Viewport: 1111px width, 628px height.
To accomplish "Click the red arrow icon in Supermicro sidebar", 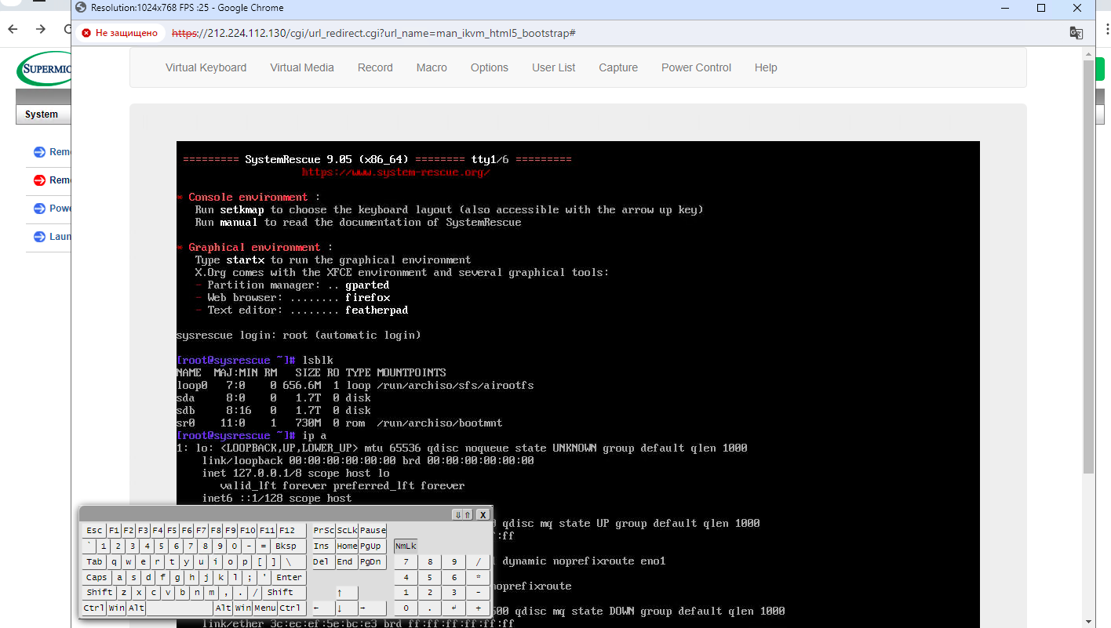I will 39,180.
